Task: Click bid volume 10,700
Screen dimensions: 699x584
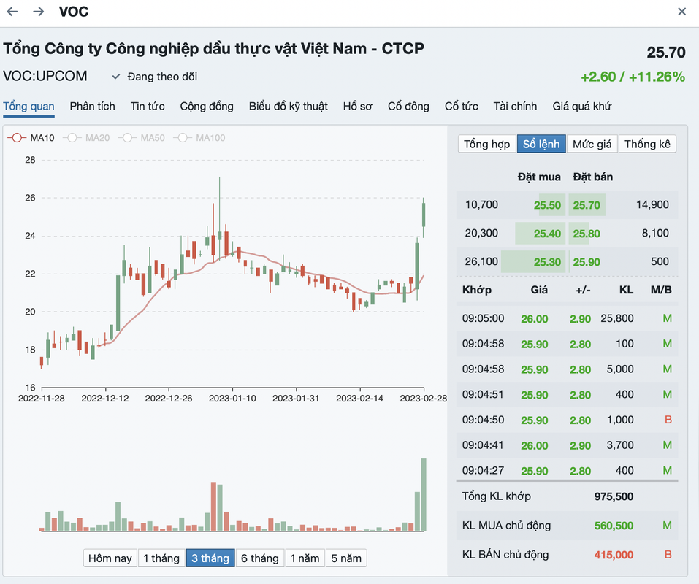Action: 481,205
